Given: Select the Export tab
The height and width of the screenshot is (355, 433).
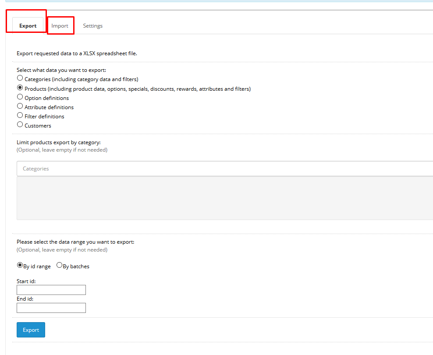Looking at the screenshot, I should 28,26.
